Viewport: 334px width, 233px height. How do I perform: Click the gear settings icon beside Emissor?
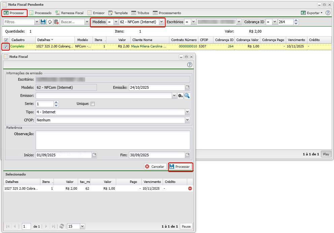coord(180,96)
